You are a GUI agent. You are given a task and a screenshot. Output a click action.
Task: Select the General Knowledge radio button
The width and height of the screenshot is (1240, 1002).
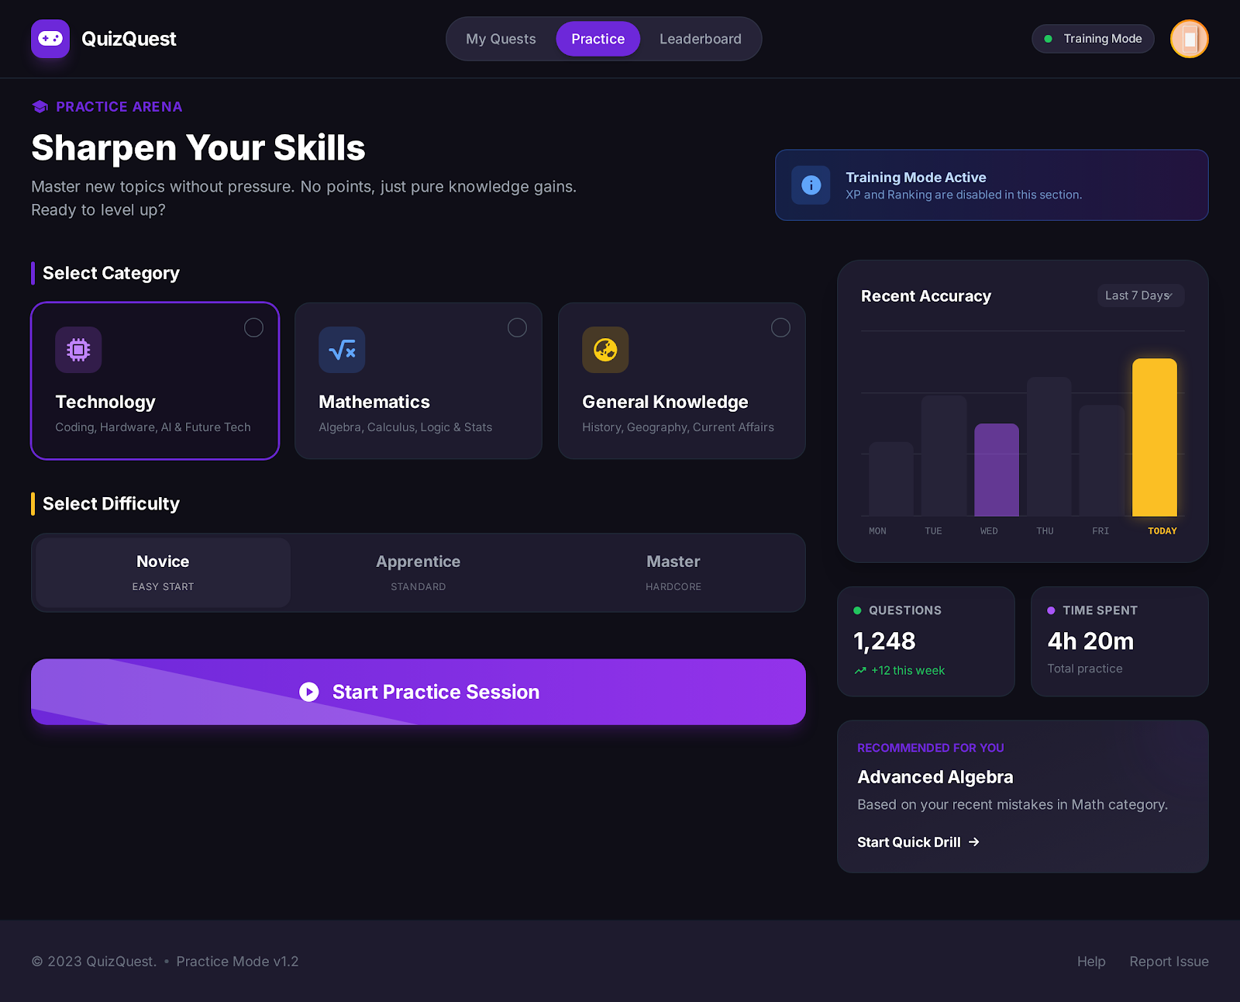[x=780, y=327]
